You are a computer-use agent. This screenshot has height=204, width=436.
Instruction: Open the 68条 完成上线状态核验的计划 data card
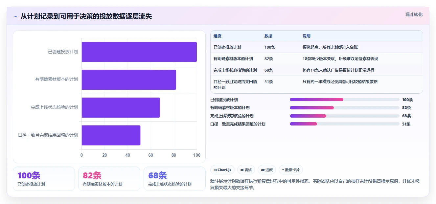click(x=174, y=179)
